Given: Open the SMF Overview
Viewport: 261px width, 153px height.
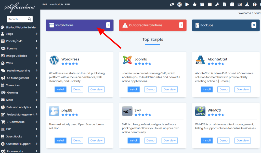Looking at the screenshot, I should coord(169,141).
